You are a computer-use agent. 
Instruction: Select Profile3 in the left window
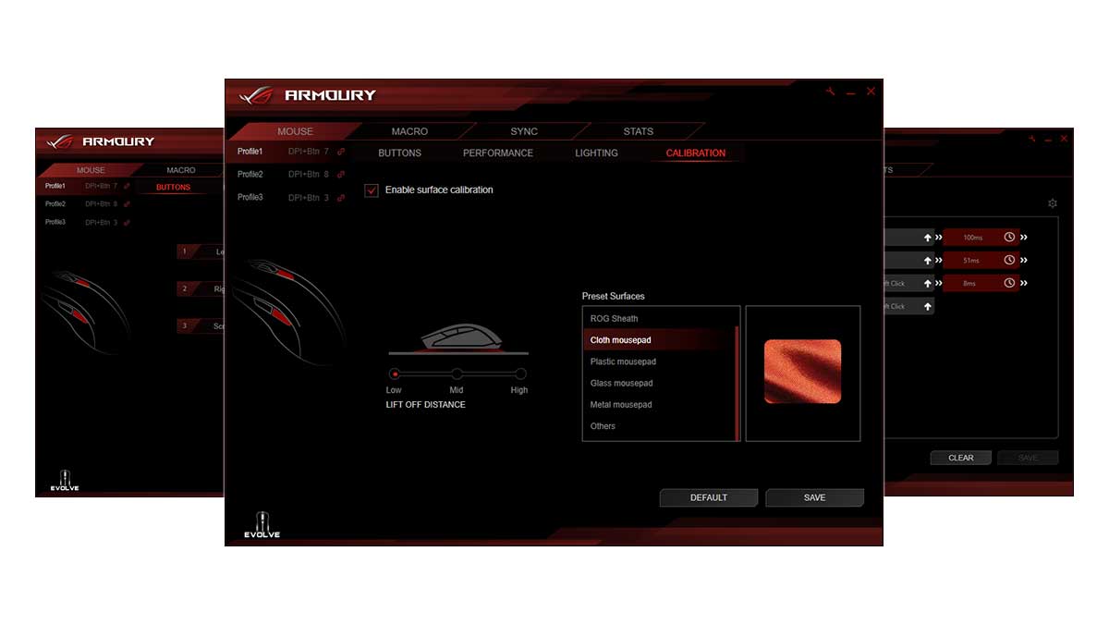pos(55,222)
